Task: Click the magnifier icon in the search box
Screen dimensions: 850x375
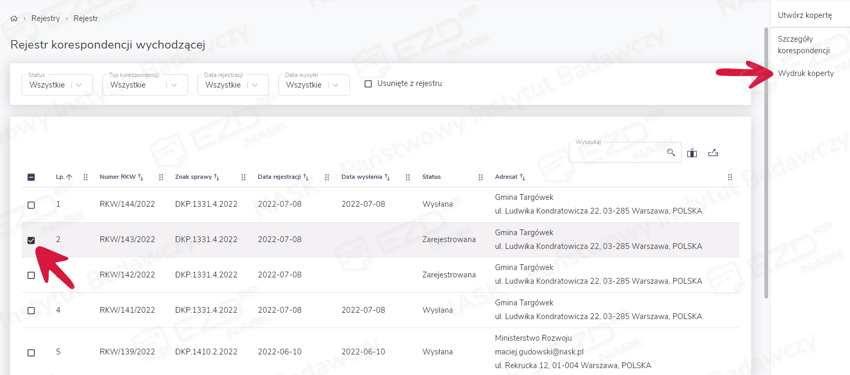Action: (671, 152)
